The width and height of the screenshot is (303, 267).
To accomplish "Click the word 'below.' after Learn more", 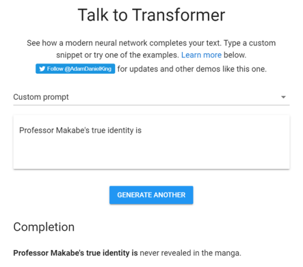I will (235, 55).
